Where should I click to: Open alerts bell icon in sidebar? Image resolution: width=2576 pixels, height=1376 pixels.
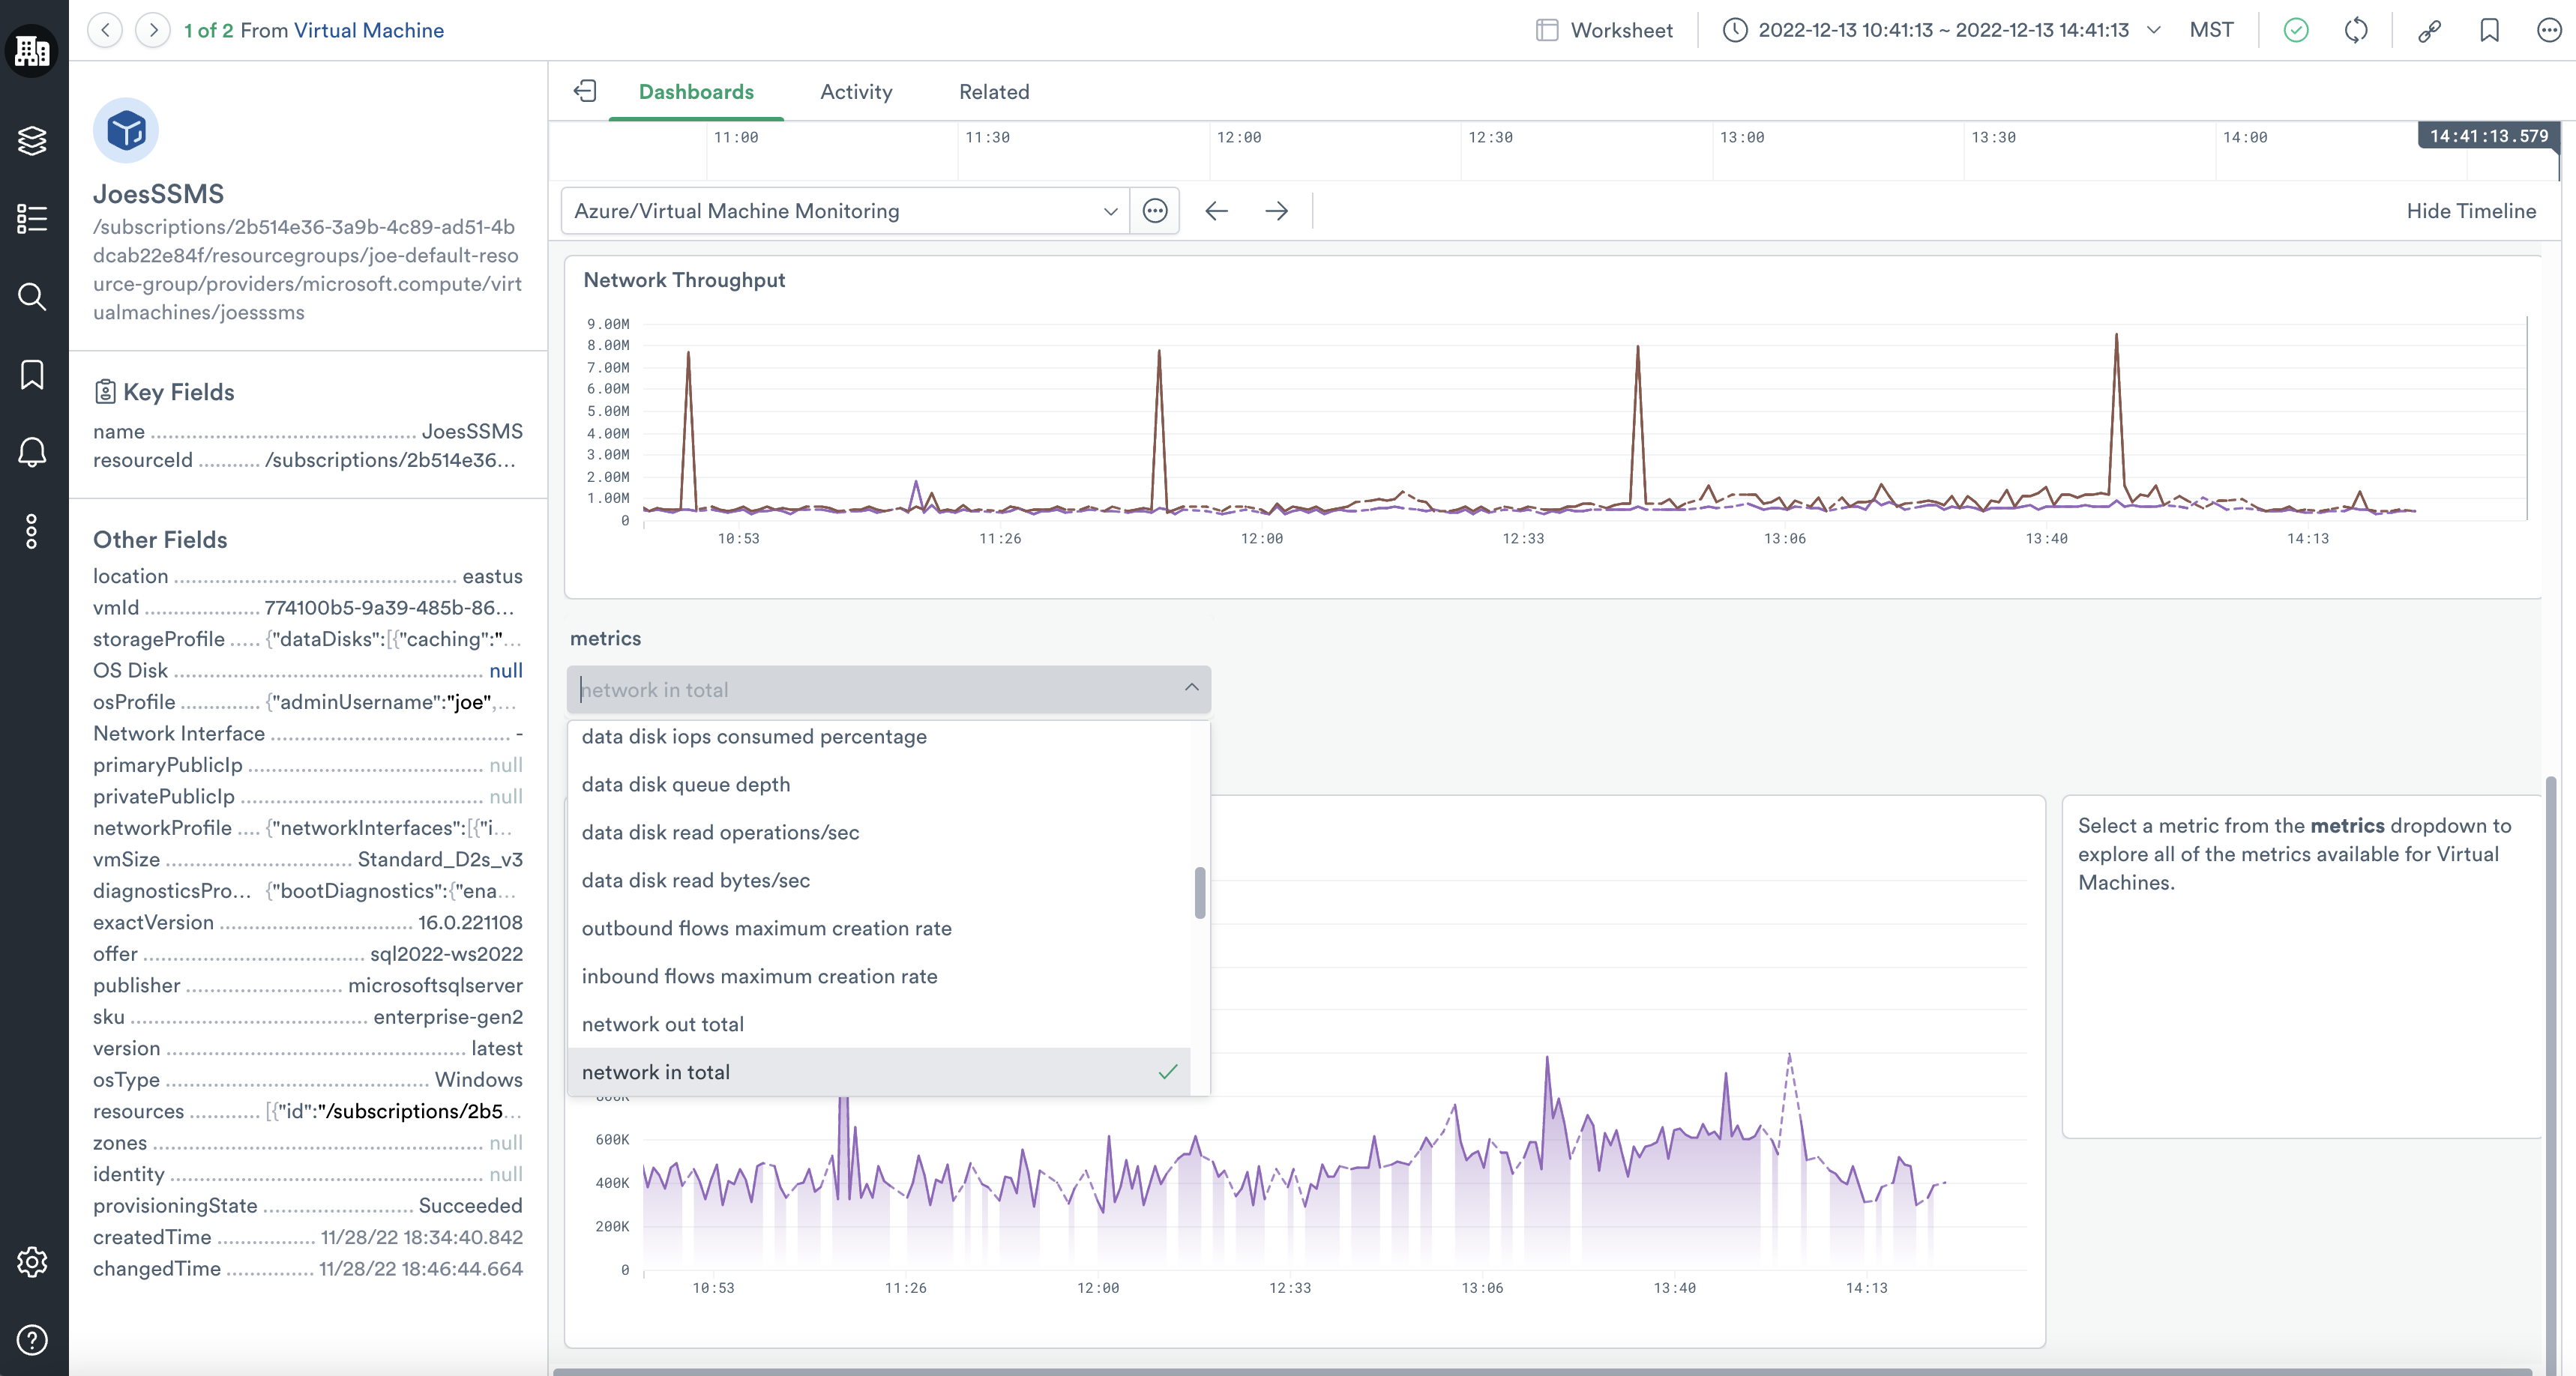tap(32, 453)
